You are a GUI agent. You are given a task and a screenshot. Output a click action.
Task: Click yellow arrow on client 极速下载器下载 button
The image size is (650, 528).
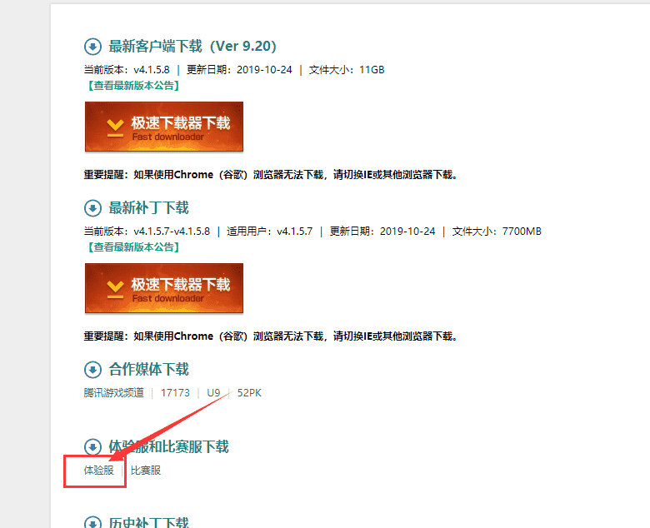click(x=115, y=128)
